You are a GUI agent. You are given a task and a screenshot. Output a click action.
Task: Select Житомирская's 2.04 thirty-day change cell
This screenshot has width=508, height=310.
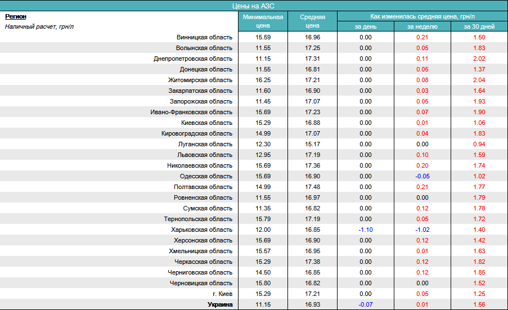pyautogui.click(x=479, y=80)
